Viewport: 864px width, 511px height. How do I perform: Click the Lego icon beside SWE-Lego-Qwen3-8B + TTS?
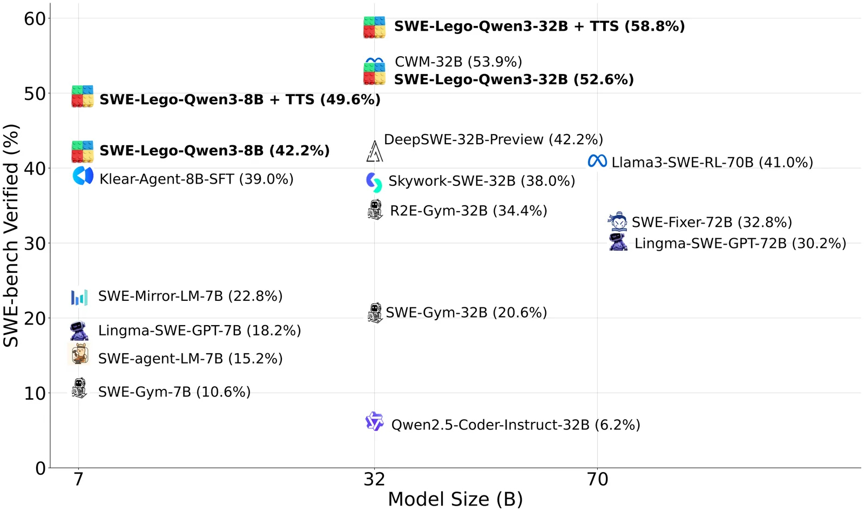point(83,96)
